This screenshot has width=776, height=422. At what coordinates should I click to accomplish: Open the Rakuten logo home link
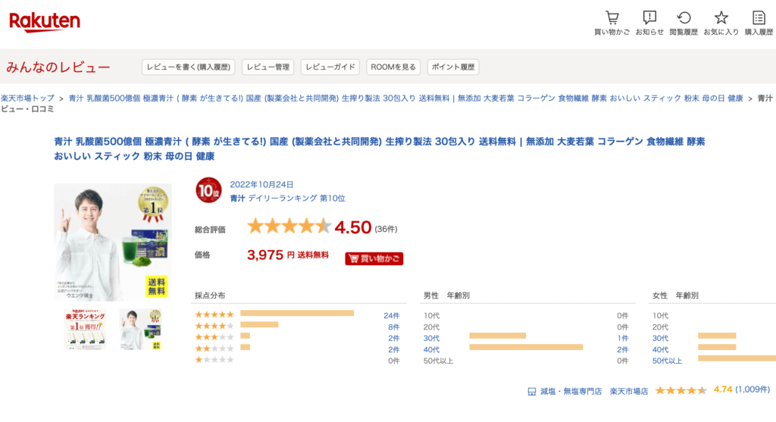(x=45, y=22)
